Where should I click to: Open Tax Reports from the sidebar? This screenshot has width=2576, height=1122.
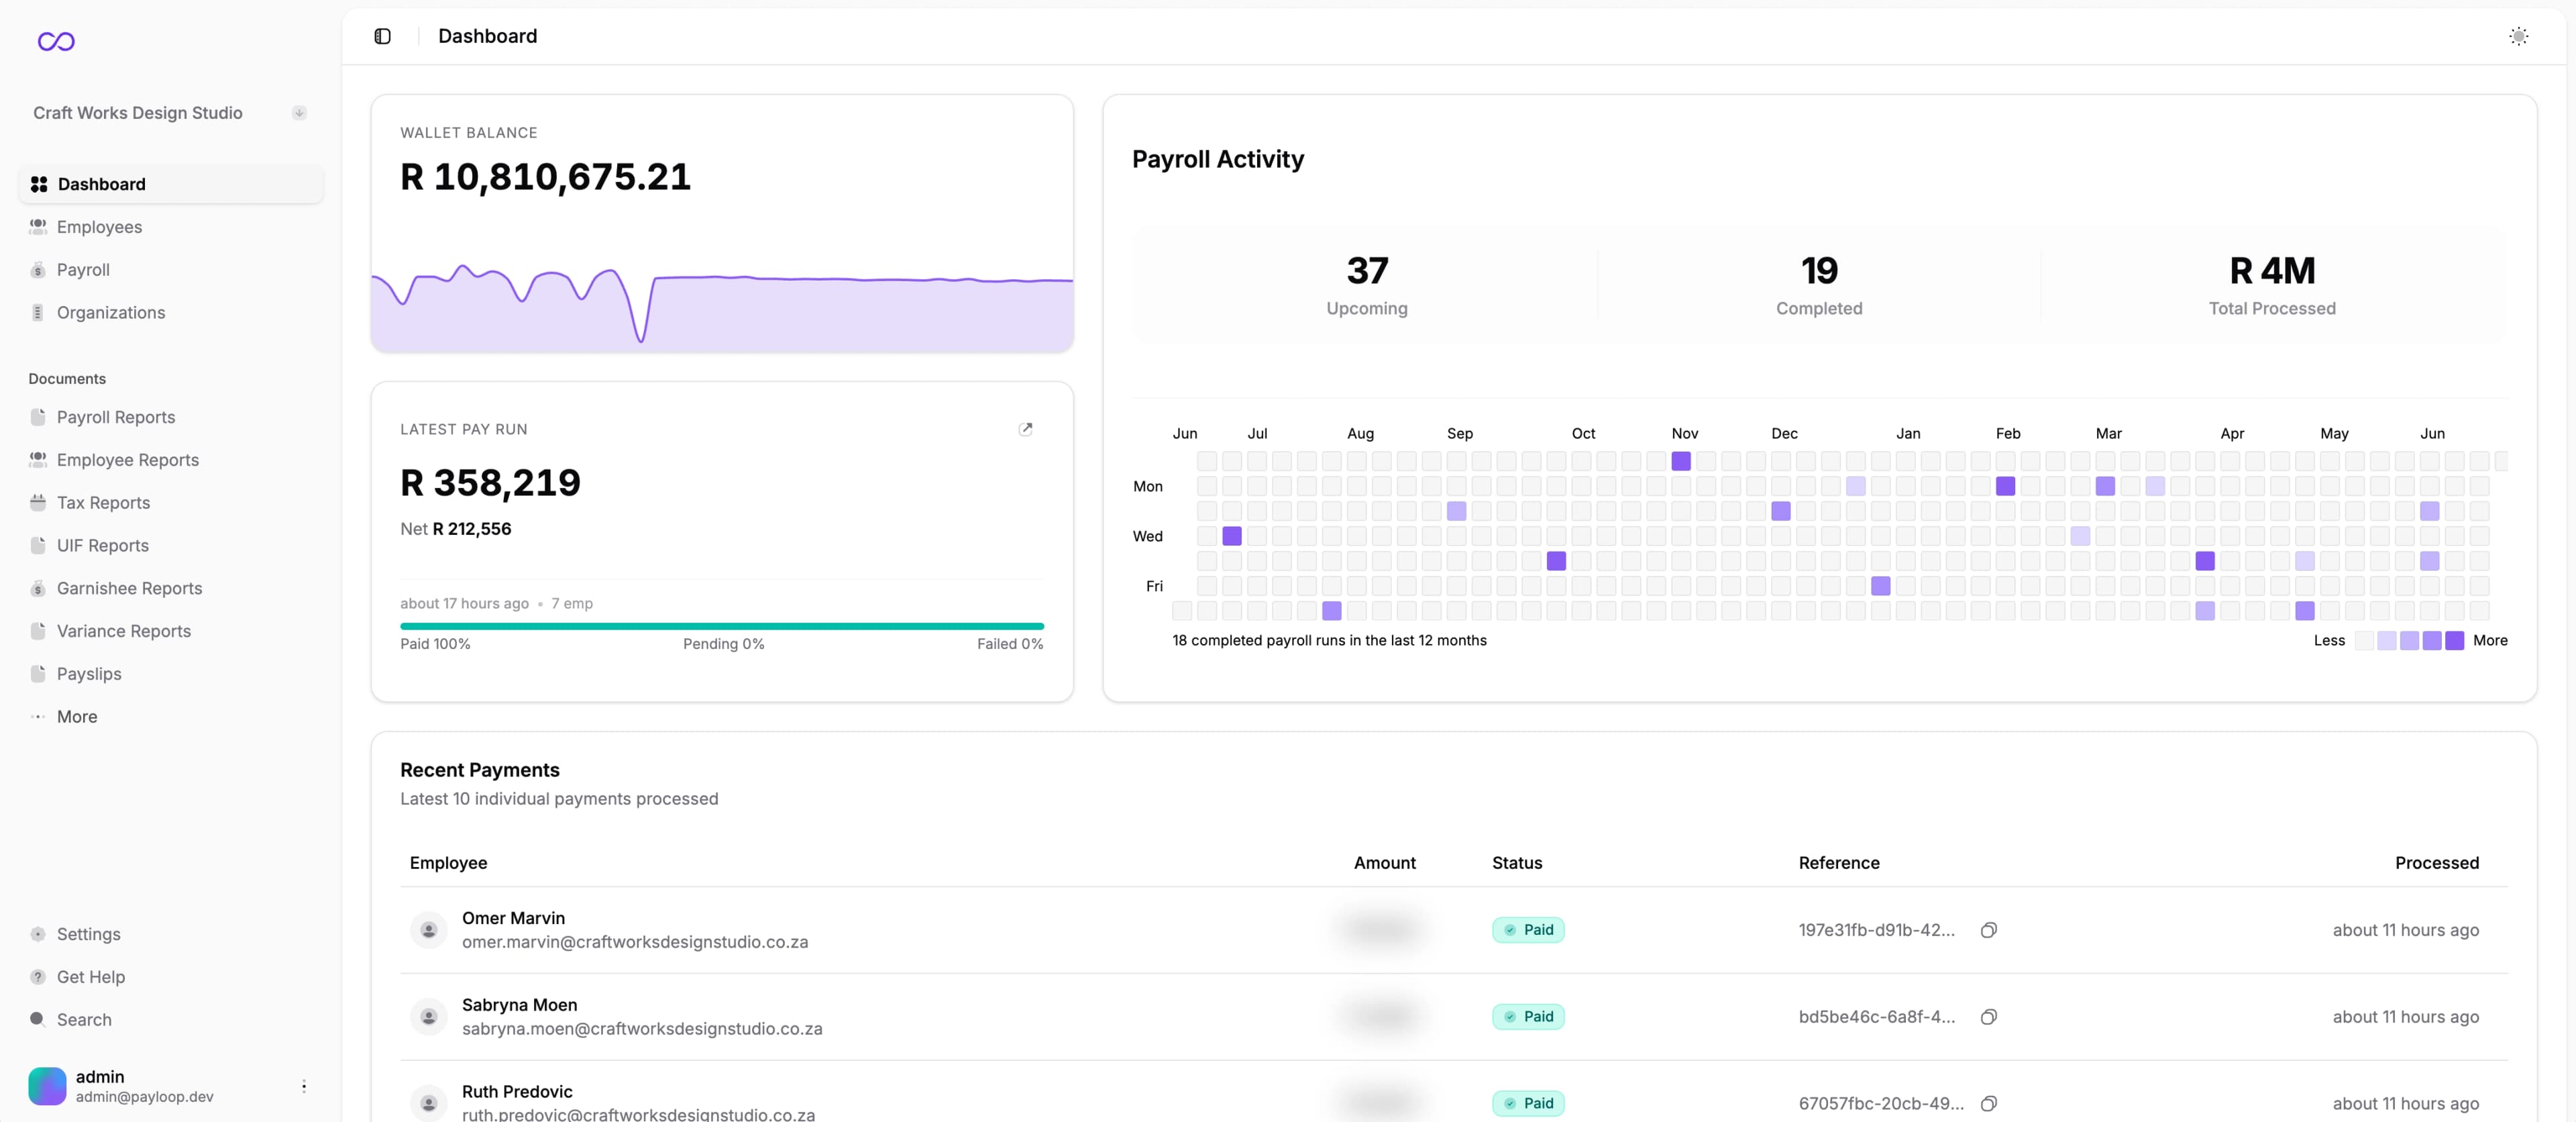[102, 502]
